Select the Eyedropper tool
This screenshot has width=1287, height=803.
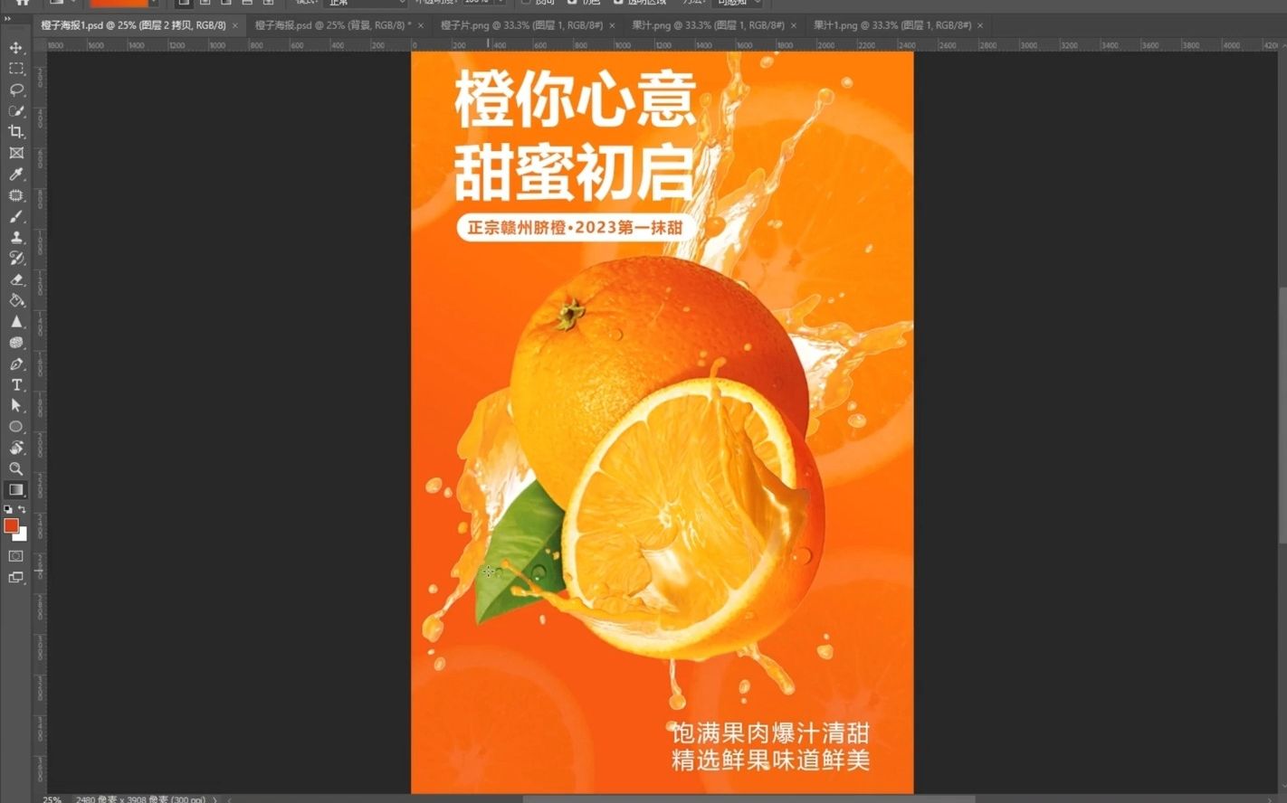pos(16,174)
